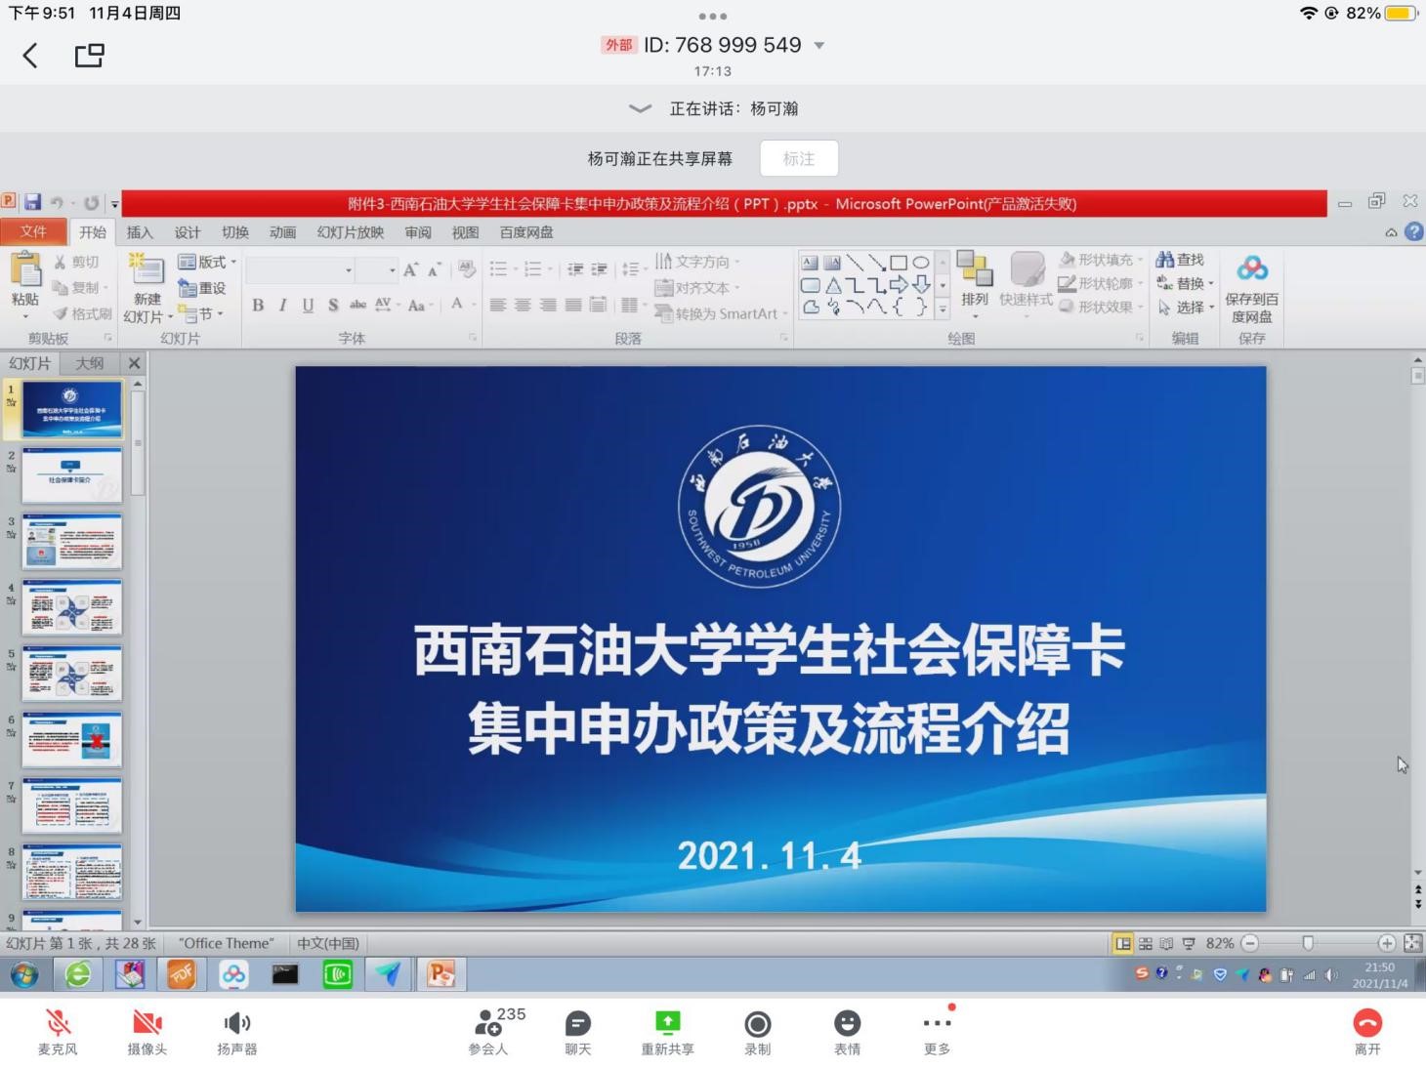The width and height of the screenshot is (1426, 1069).
Task: Open the 对齐文本 align text dropdown
Action: pyautogui.click(x=697, y=288)
